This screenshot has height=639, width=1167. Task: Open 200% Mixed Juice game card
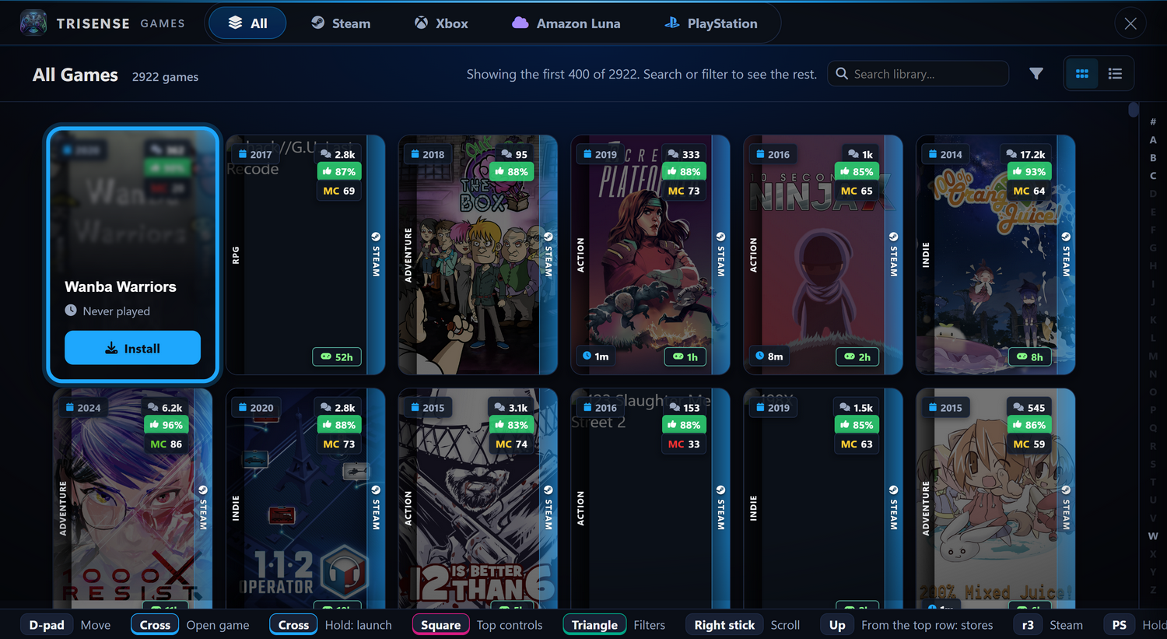[x=996, y=498]
